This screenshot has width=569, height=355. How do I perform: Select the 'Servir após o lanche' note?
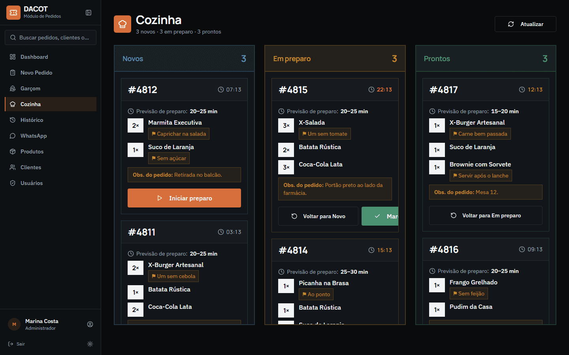[481, 176]
